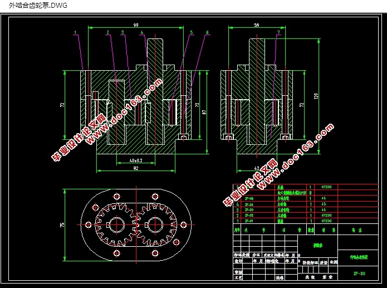Screen dimensions: 387x288
Task: Select sequence number 3 in parts list
Action: click(237, 210)
